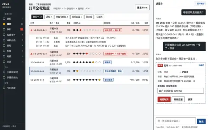
Task: Select the 部分出貨 1 filter tab
Action: (77, 17)
